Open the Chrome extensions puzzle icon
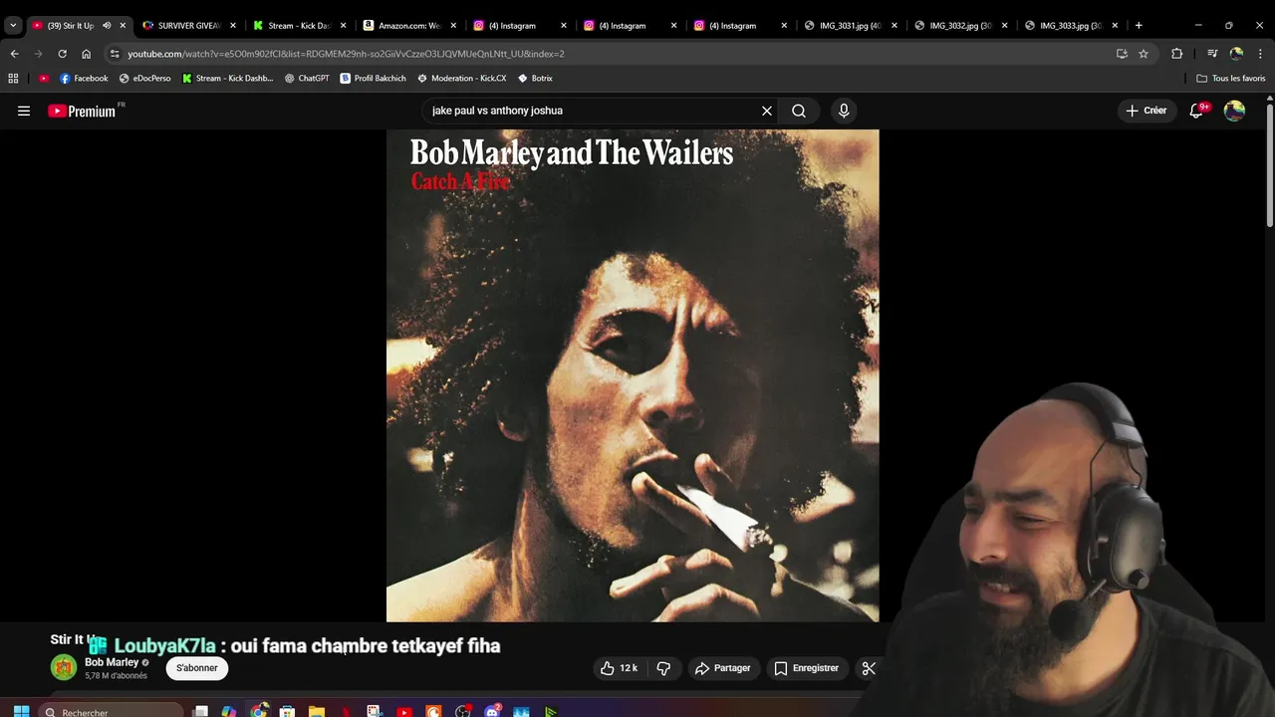Image resolution: width=1275 pixels, height=717 pixels. coord(1176,54)
